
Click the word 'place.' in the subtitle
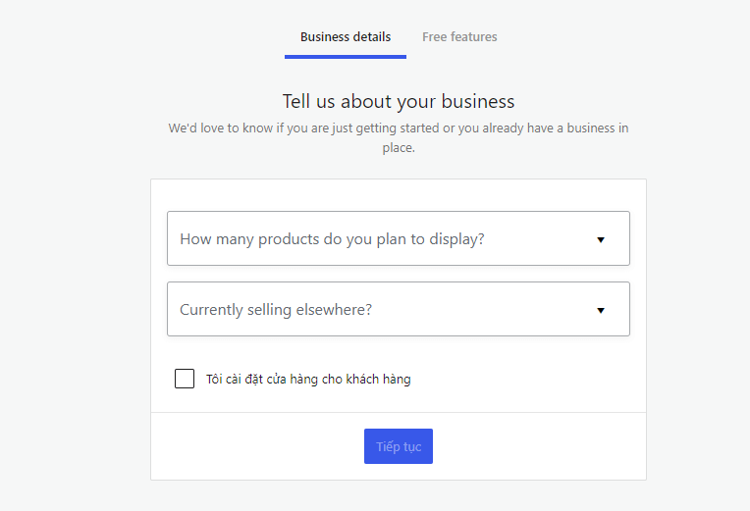(399, 148)
